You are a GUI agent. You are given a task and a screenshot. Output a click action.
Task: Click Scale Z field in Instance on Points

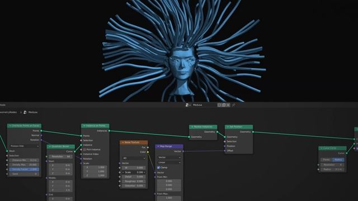coord(95,175)
